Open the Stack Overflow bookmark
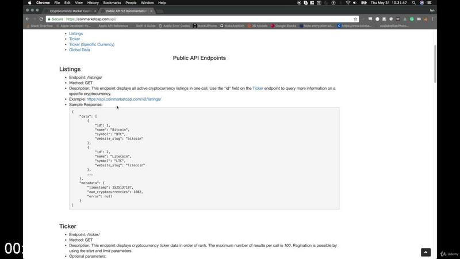Image resolution: width=460 pixels, height=259 pixels. 40,26
